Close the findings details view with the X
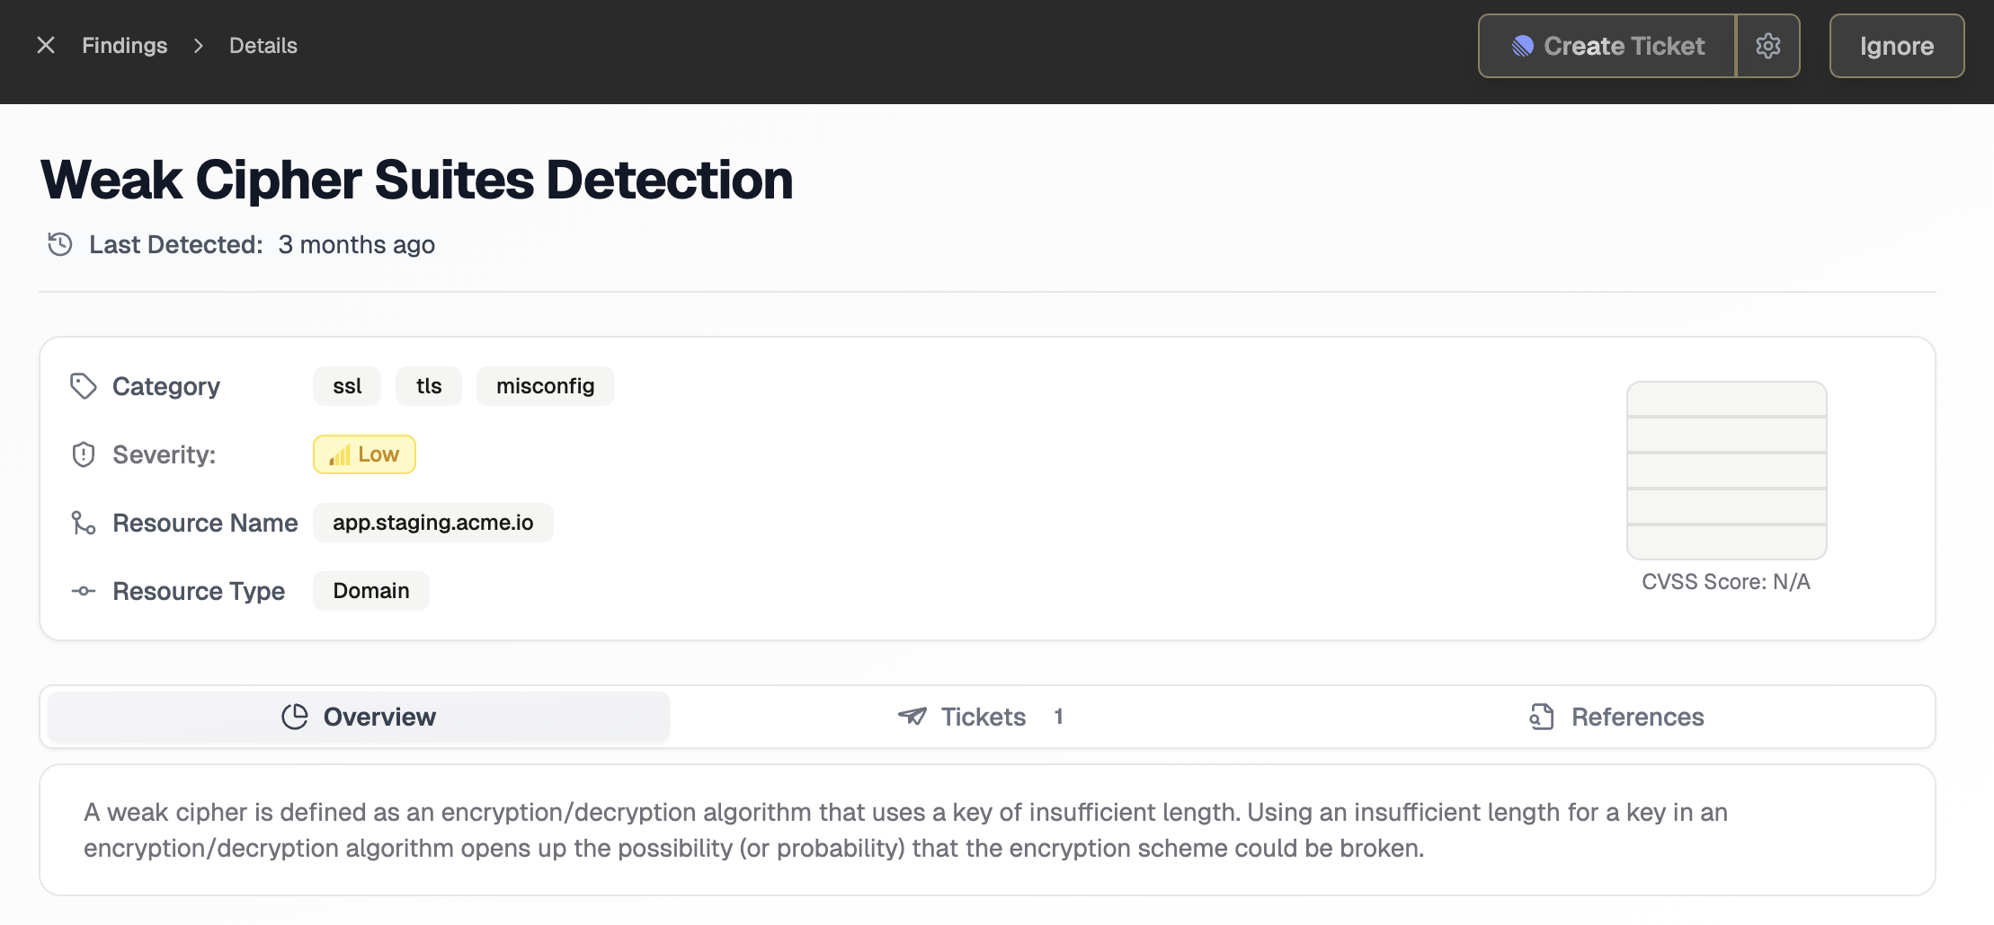 click(45, 45)
